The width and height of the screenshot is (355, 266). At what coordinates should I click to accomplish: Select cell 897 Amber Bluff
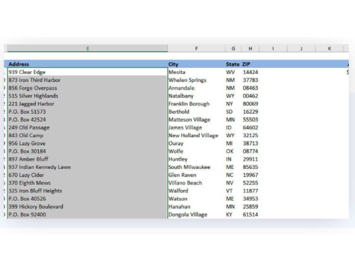point(88,159)
